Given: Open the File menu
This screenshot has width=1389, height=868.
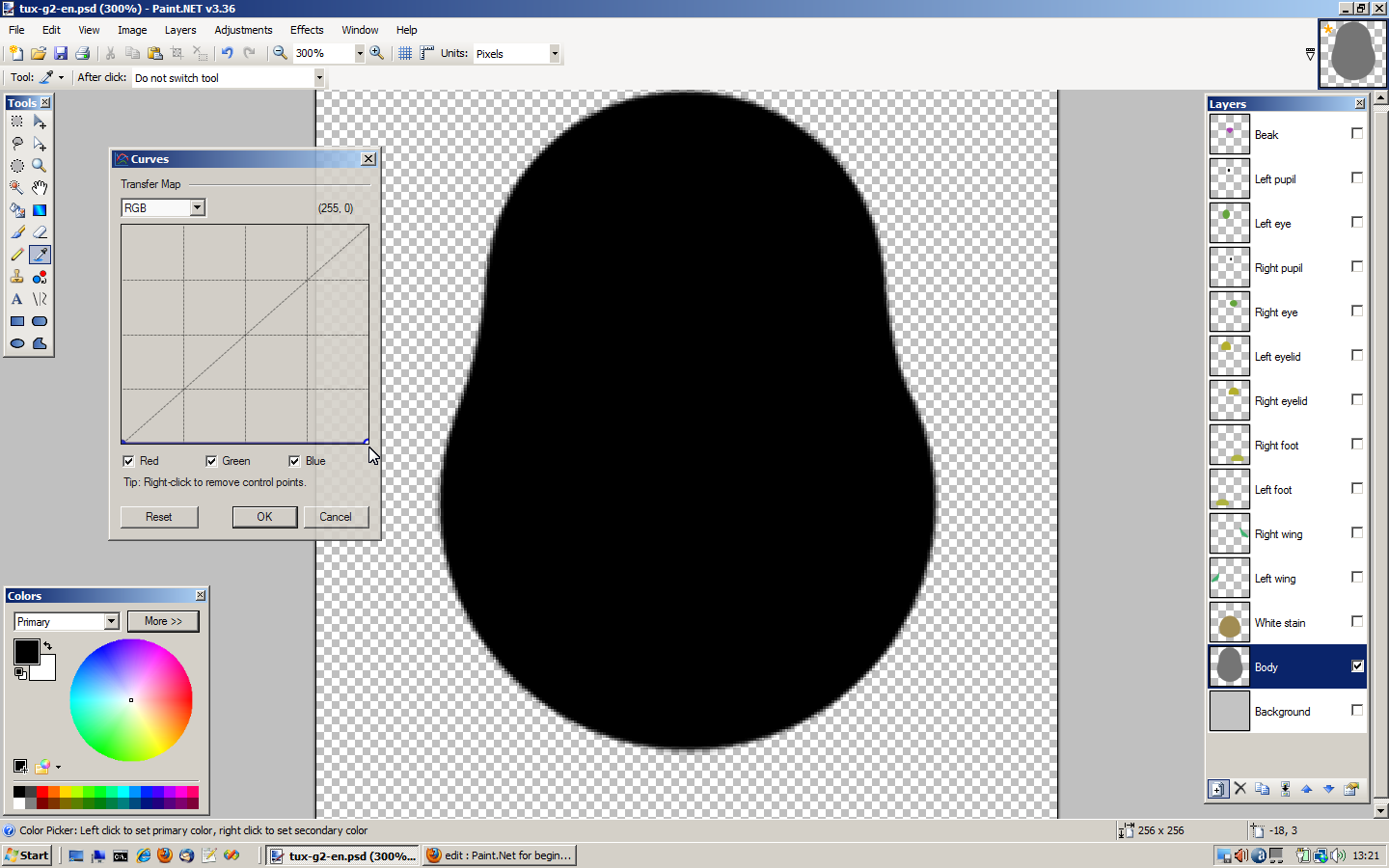Looking at the screenshot, I should click(x=16, y=30).
